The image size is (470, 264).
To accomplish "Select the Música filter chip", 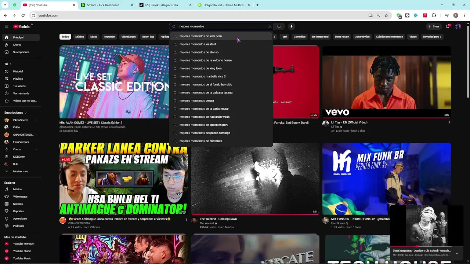I will coord(80,37).
